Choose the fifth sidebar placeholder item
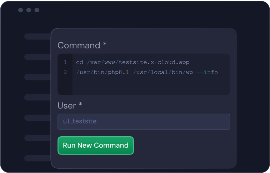The width and height of the screenshot is (270, 173). pyautogui.click(x=37, y=117)
